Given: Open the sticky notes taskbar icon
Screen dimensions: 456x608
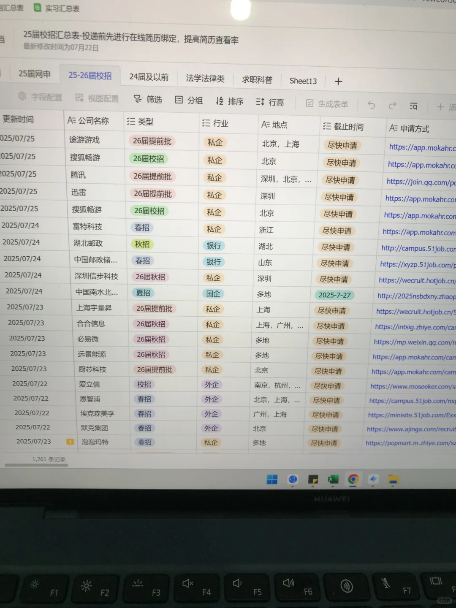Looking at the screenshot, I should pyautogui.click(x=313, y=480).
